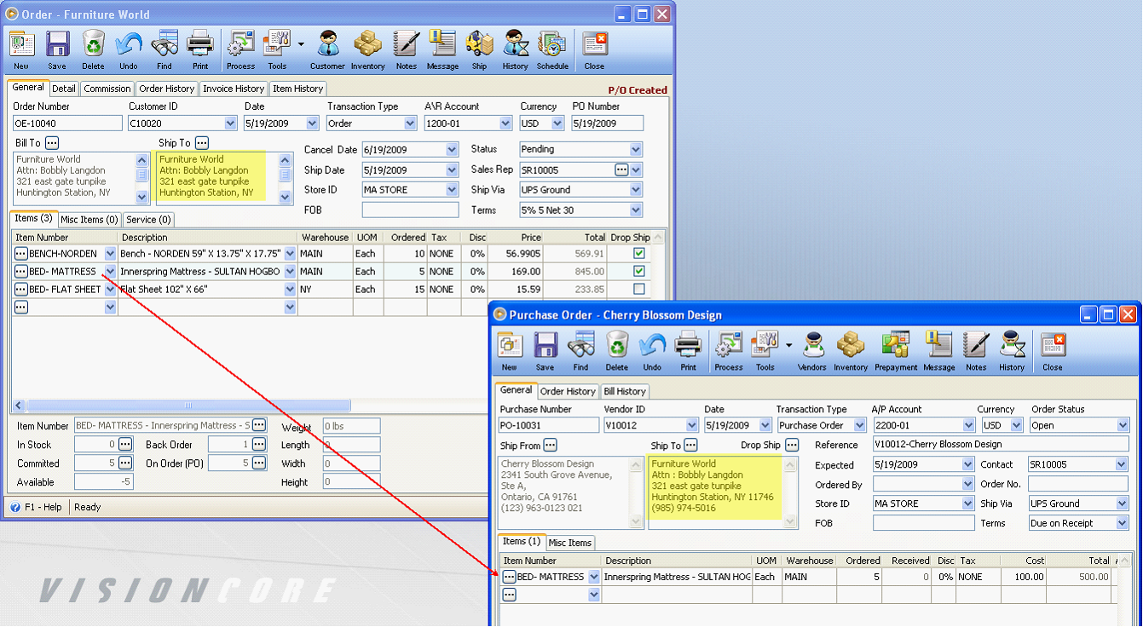Uncheck Drop Ship for BENCH-NORDEN row
The width and height of the screenshot is (1143, 627).
pos(639,254)
